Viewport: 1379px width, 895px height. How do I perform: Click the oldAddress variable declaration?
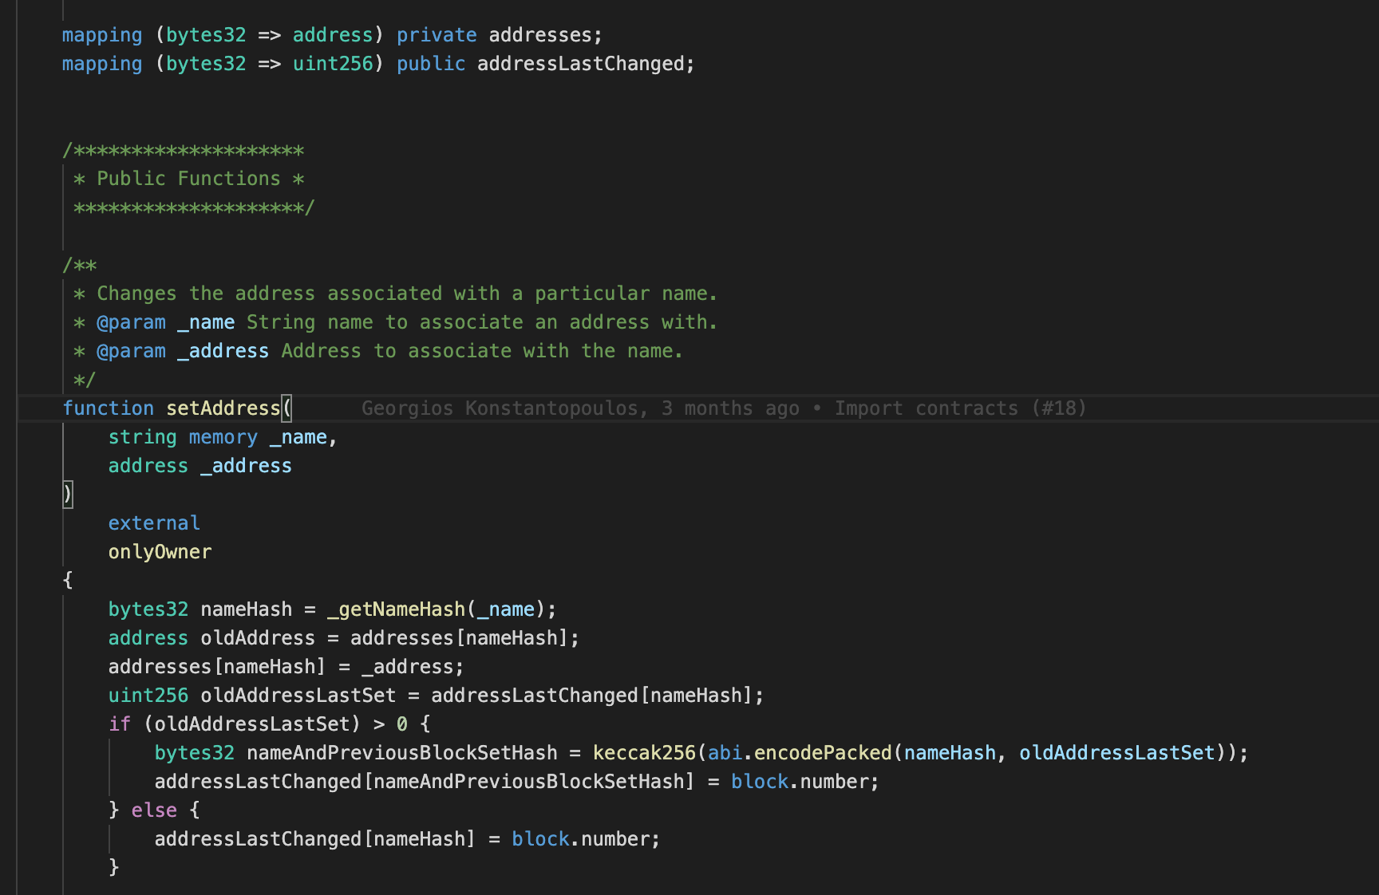(x=258, y=638)
